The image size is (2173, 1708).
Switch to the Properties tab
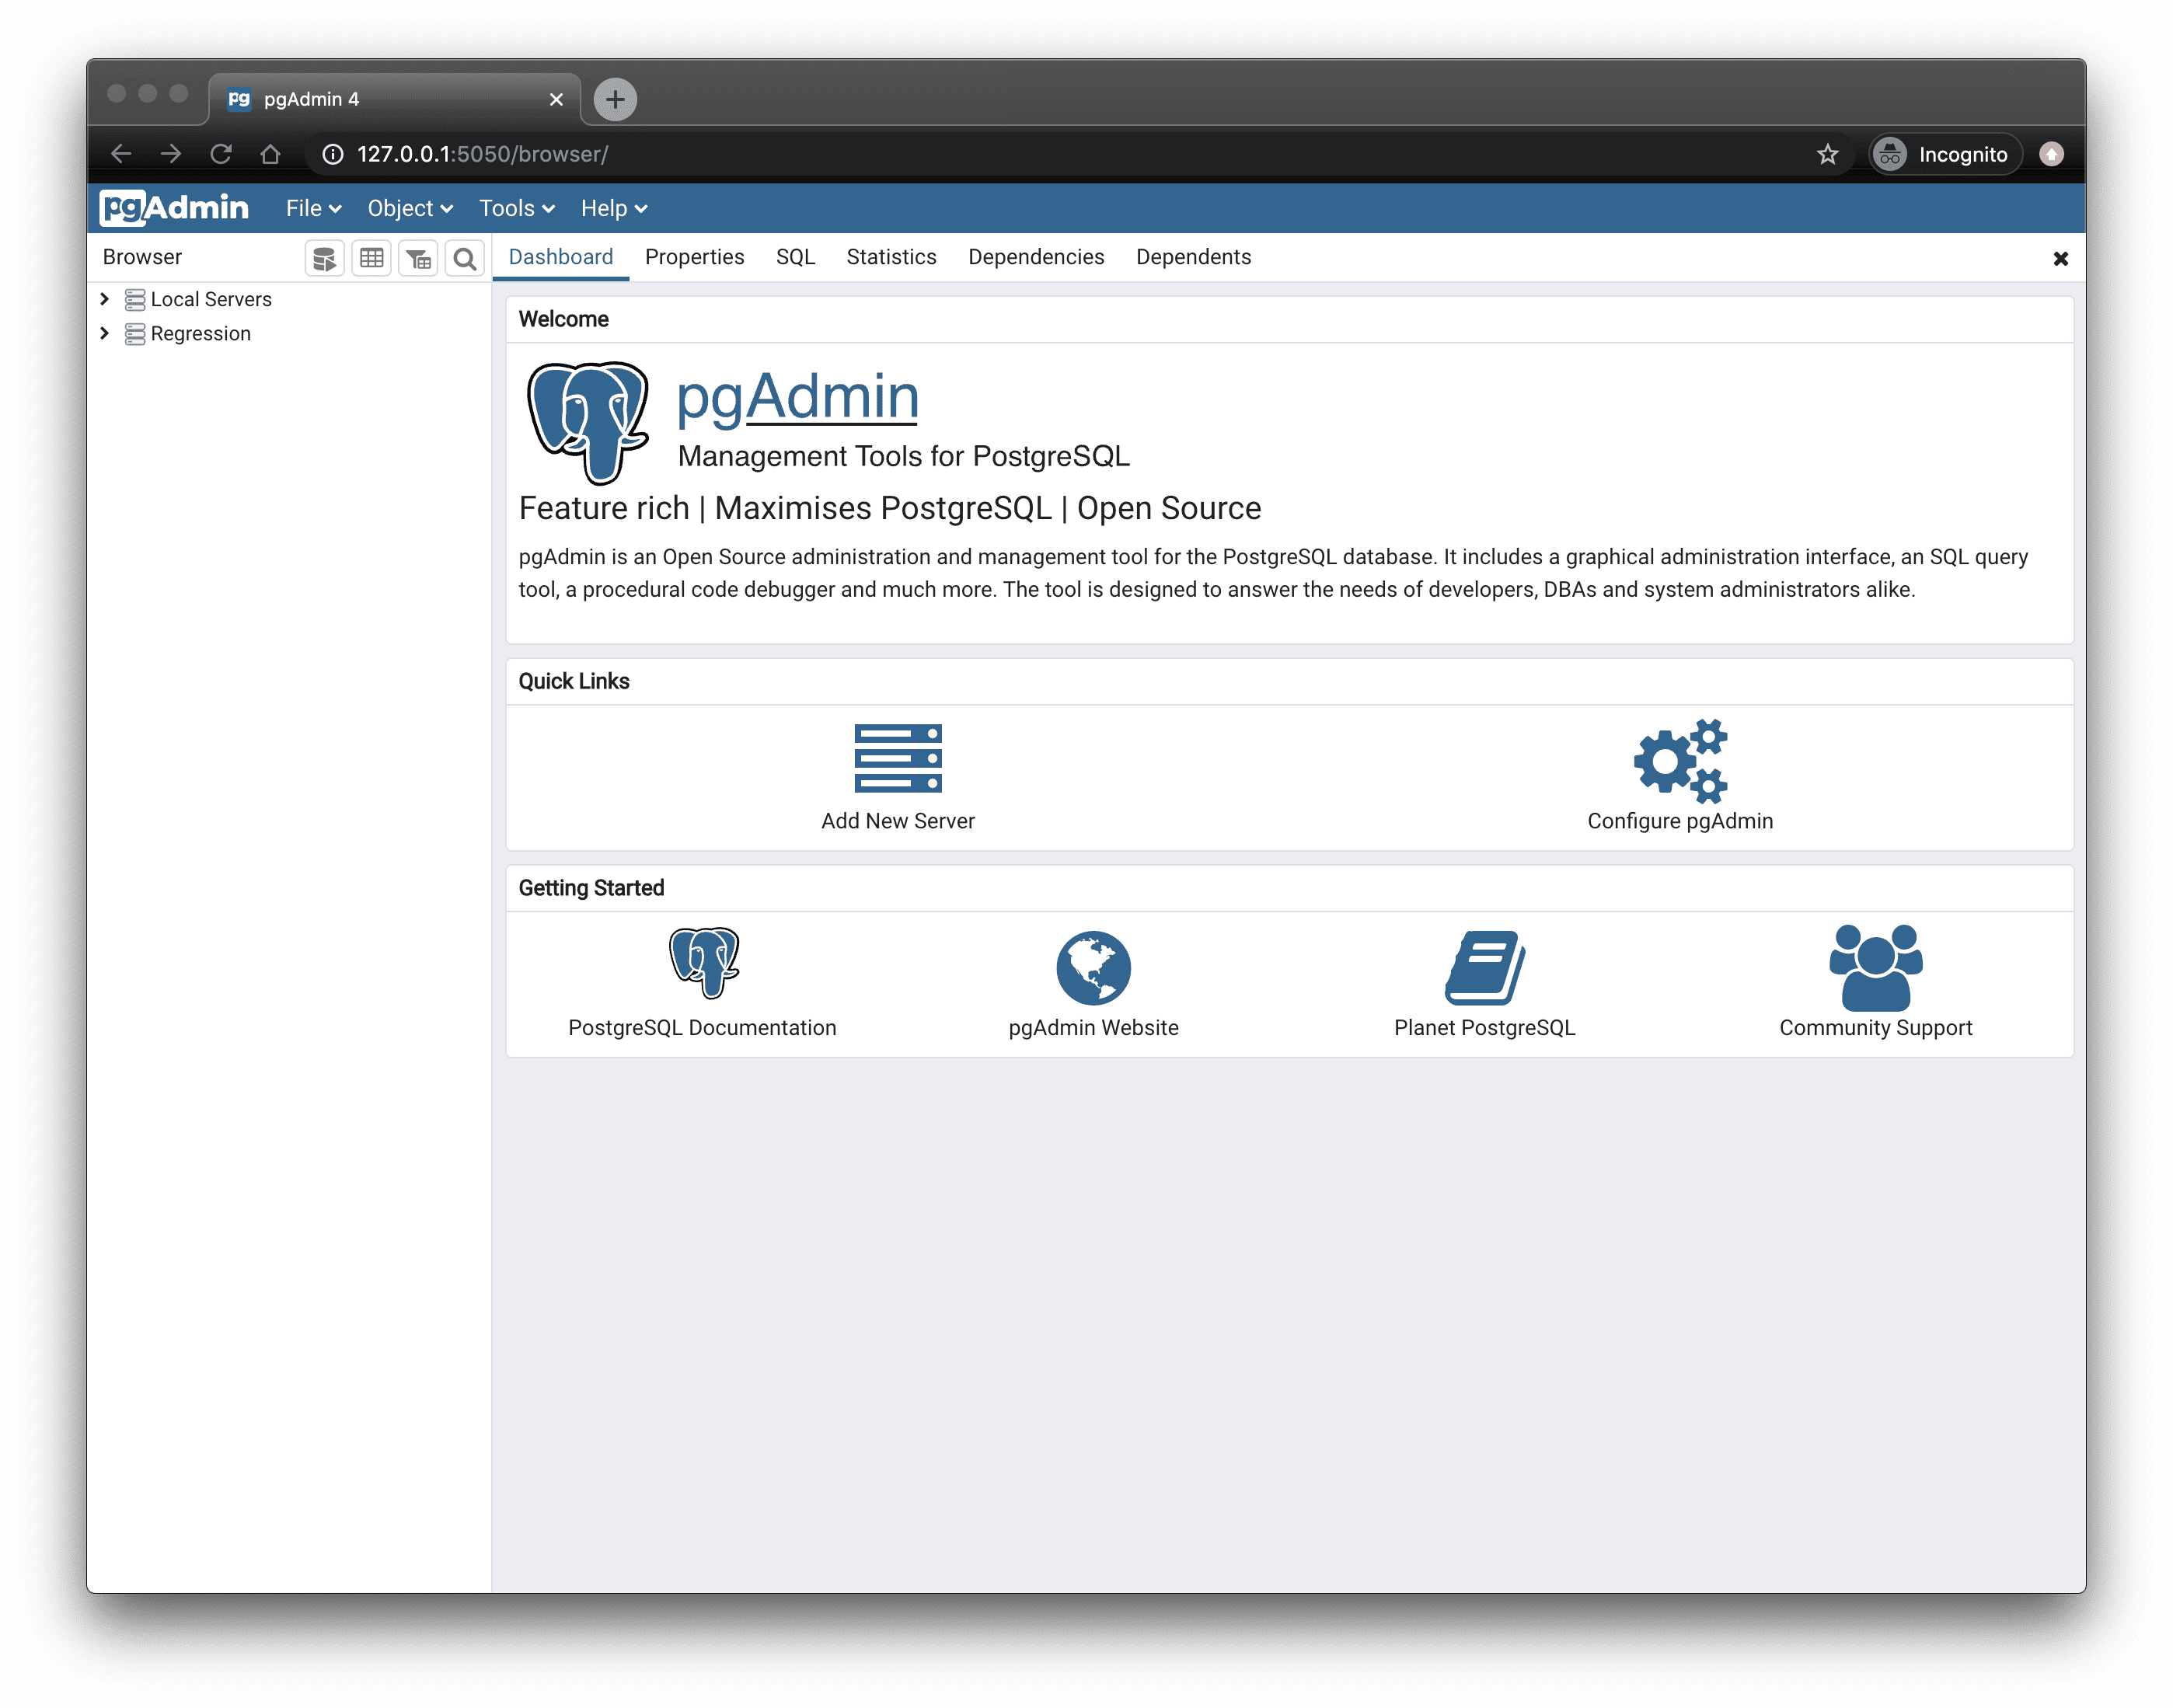[692, 256]
